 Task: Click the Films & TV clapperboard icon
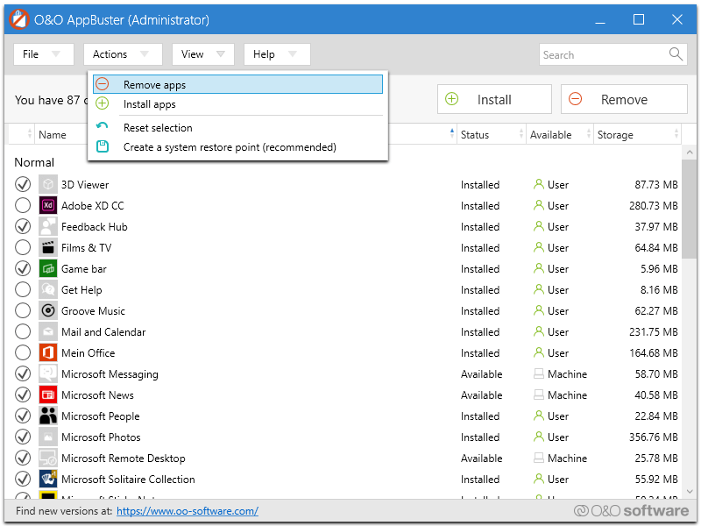tap(48, 248)
